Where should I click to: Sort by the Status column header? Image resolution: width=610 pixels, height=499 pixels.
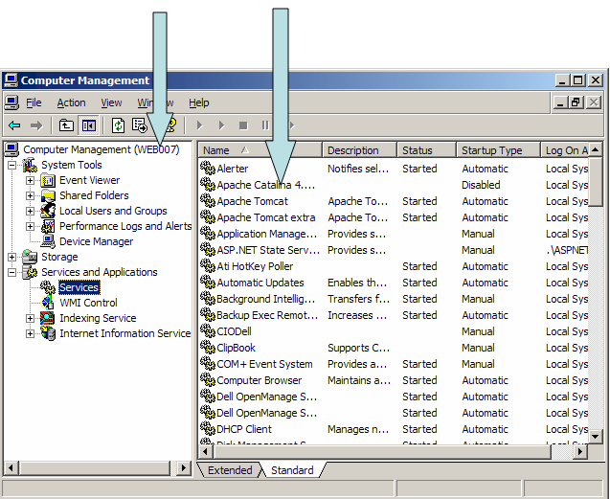(x=426, y=150)
